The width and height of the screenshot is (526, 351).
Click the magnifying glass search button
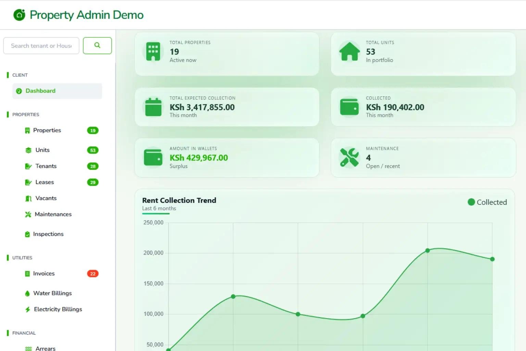97,46
